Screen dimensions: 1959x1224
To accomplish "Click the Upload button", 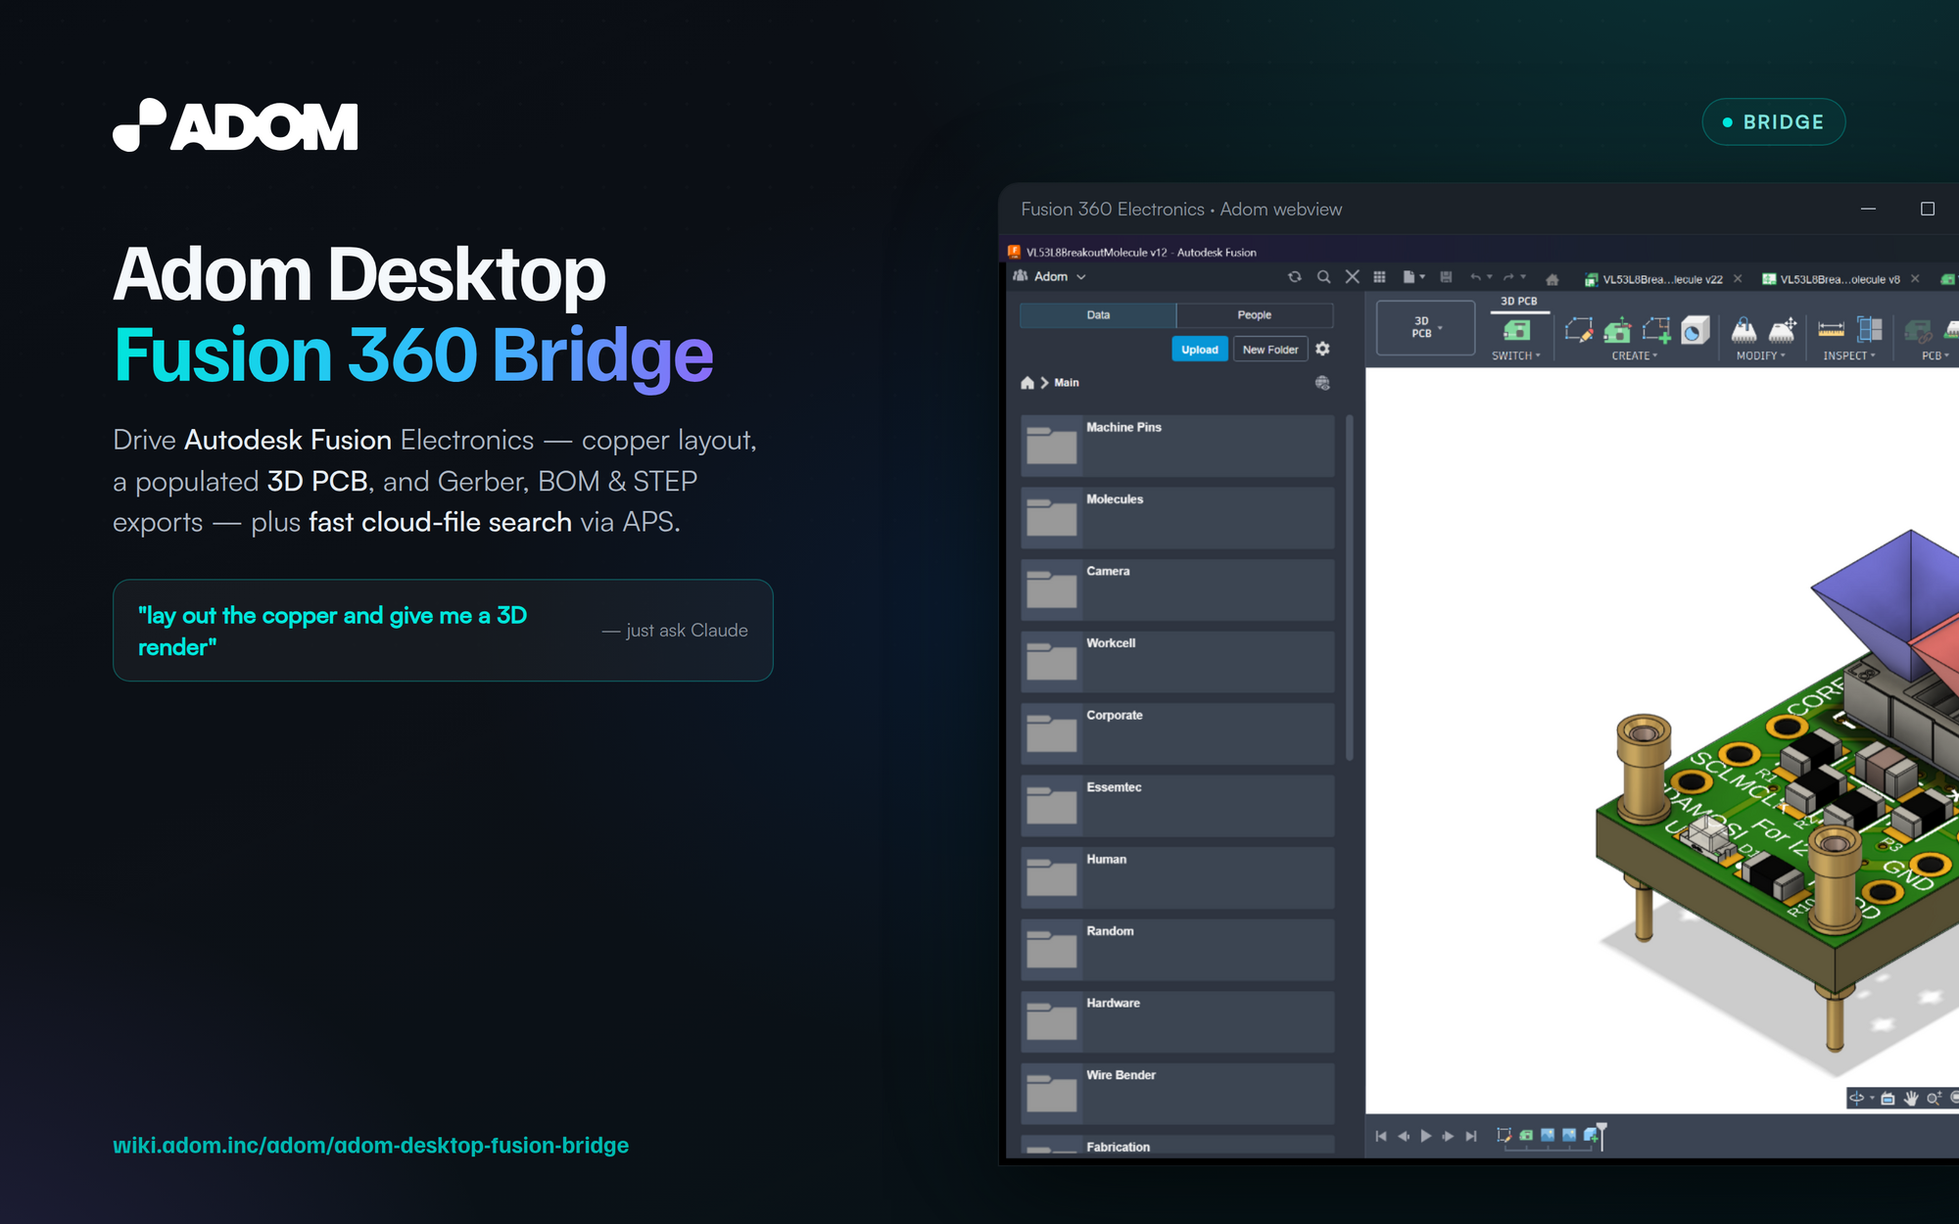I will (x=1200, y=350).
